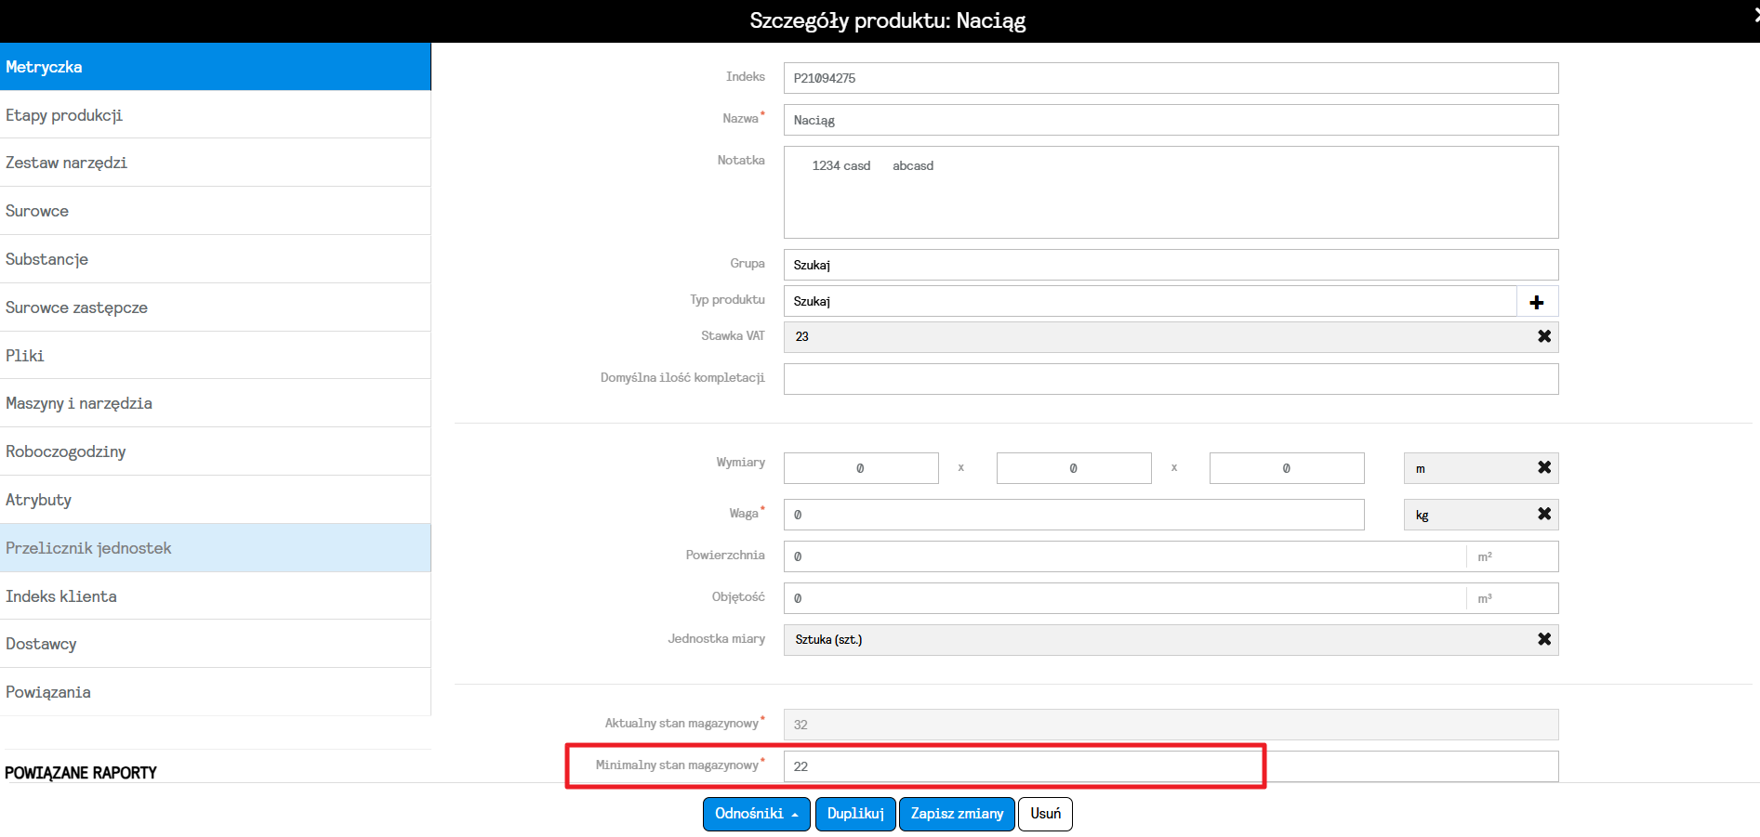Screen dimensions: 1760x837
Task: Switch to Etapy produkcji tab
Action: click(215, 115)
